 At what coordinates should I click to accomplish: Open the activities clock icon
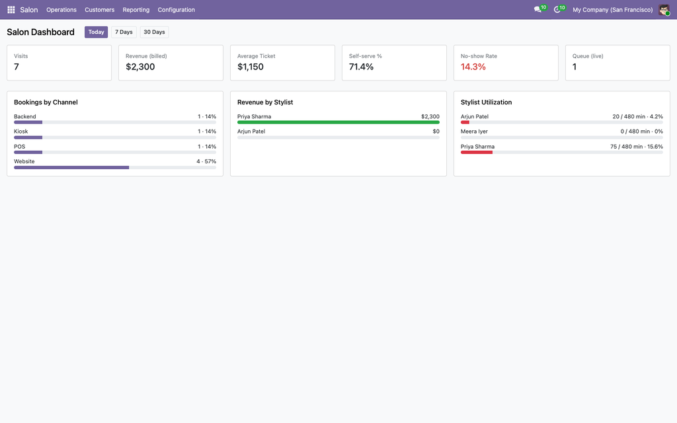pos(557,9)
